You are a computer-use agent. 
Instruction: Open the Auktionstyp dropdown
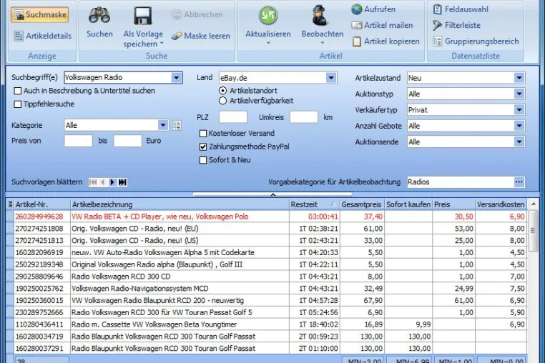[x=519, y=94]
